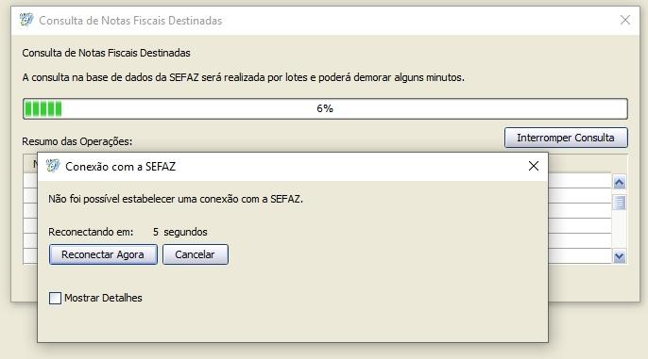Cancel the SEFAZ reconnection attempt
This screenshot has height=359, width=648.
pos(195,254)
